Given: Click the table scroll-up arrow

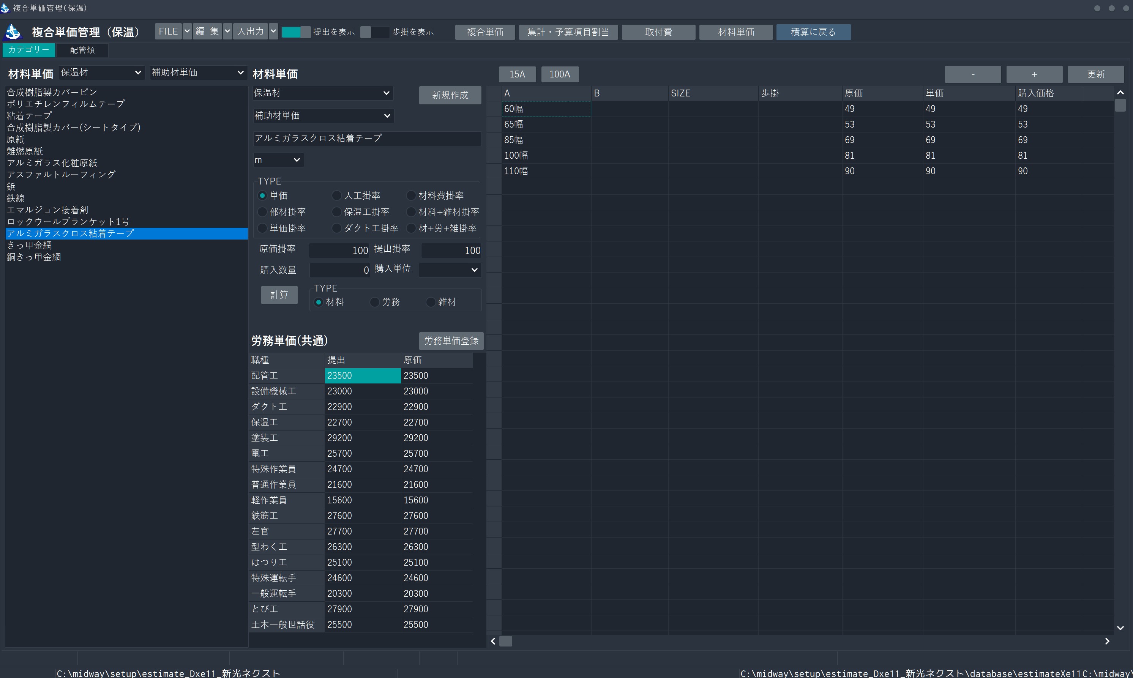Looking at the screenshot, I should [x=1120, y=93].
